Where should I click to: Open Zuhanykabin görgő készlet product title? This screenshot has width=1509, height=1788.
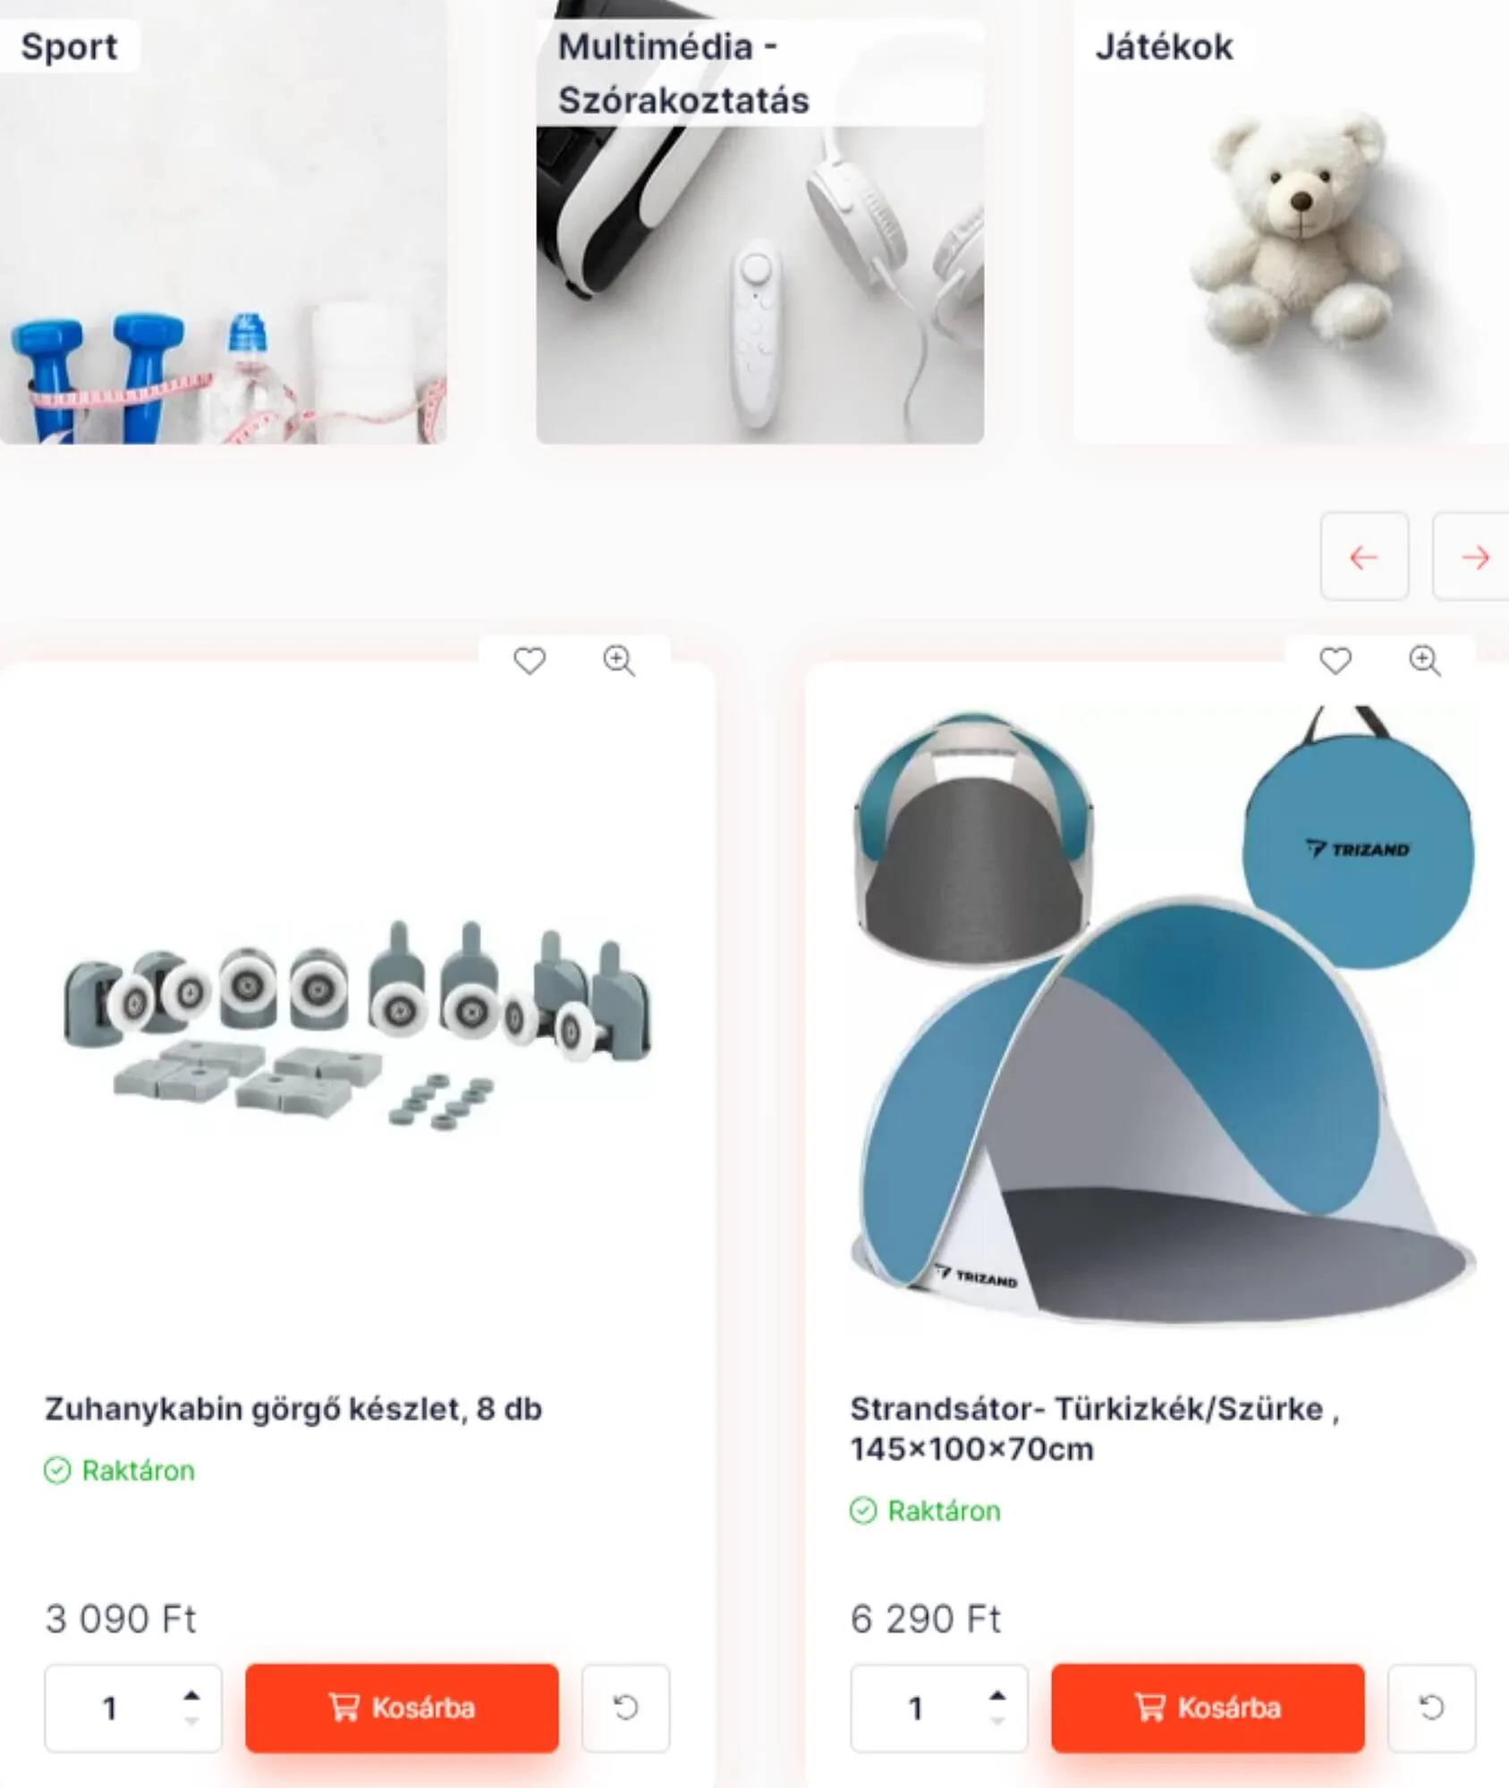pyautogui.click(x=293, y=1409)
